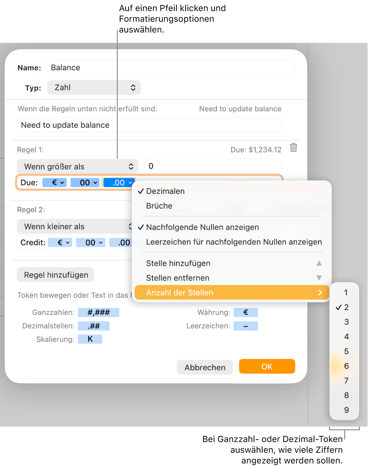
Task: Click the 'Need to update balance' text field
Action: click(150, 125)
